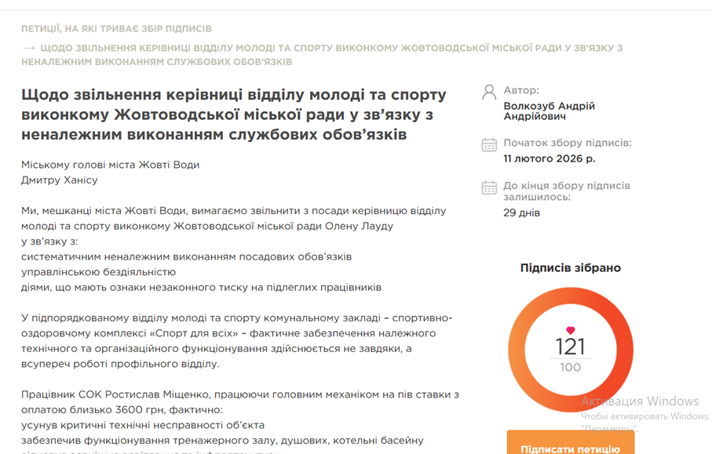Click the breadcrumb arrow icon
712x454 pixels.
29,48
